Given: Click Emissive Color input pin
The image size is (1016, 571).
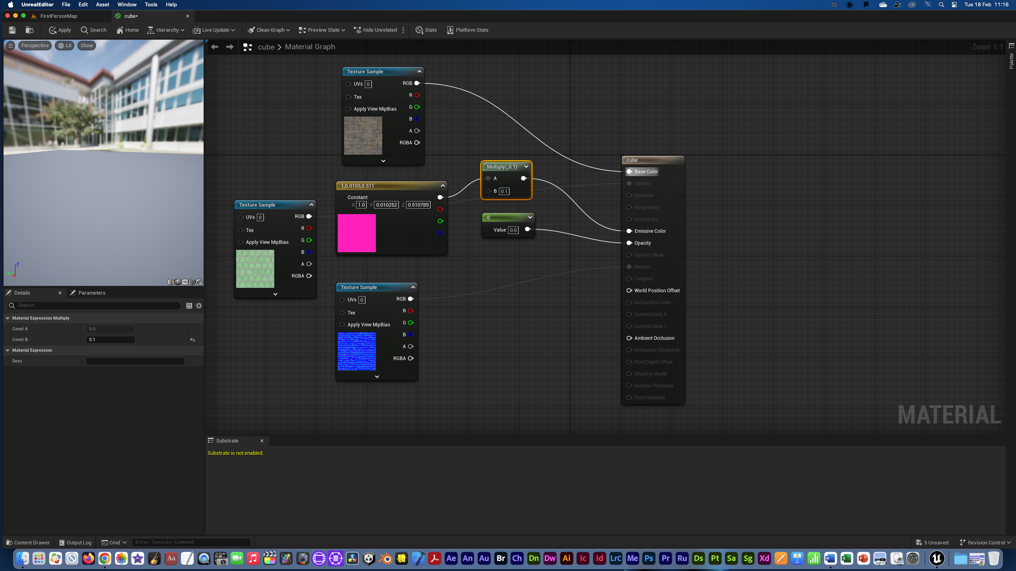Looking at the screenshot, I should [629, 231].
